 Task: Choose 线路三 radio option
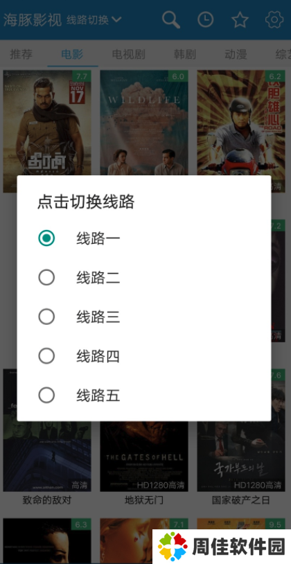tap(46, 317)
